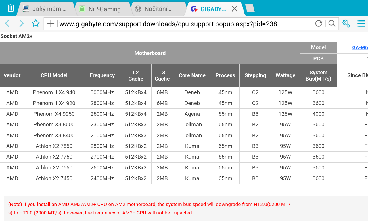Click the 4000 system bus value
Image resolution: width=368 pixels, height=221 pixels.
318,114
